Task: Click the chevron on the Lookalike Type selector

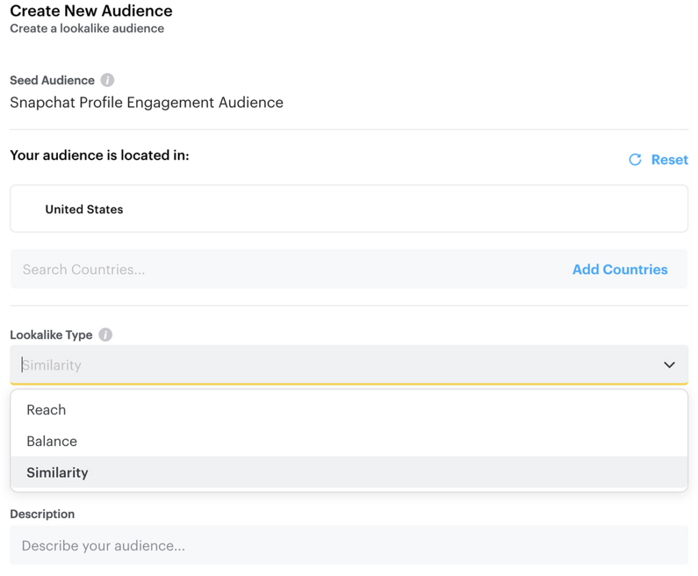Action: pyautogui.click(x=669, y=364)
